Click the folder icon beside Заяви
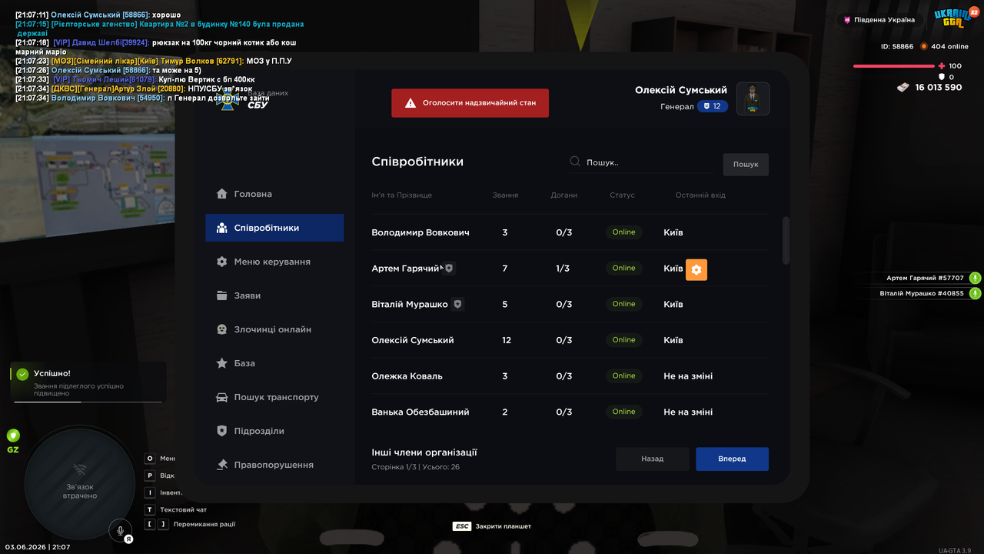Viewport: 984px width, 554px height. [x=222, y=295]
